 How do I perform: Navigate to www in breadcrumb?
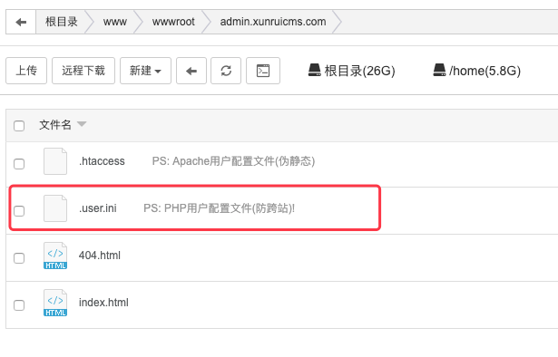point(115,22)
